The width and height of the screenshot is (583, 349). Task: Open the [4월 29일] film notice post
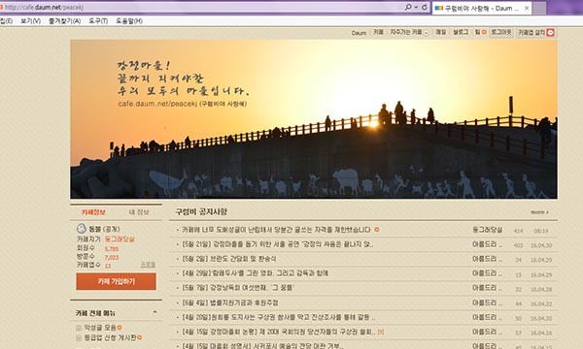255,273
